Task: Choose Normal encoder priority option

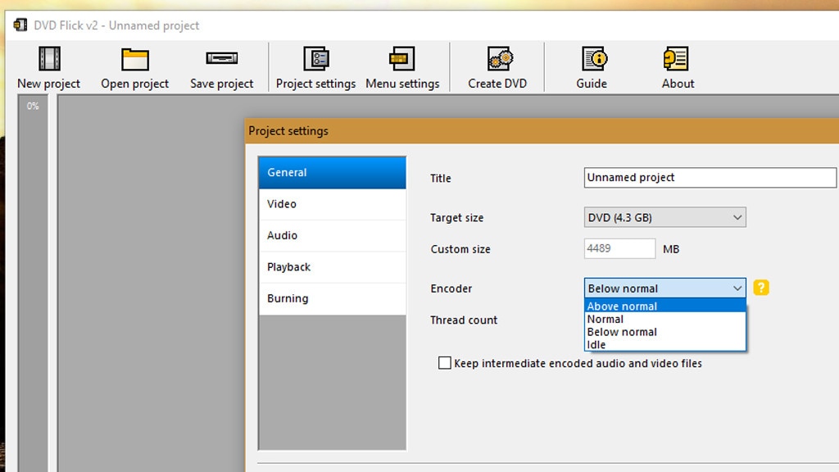Action: 664,319
